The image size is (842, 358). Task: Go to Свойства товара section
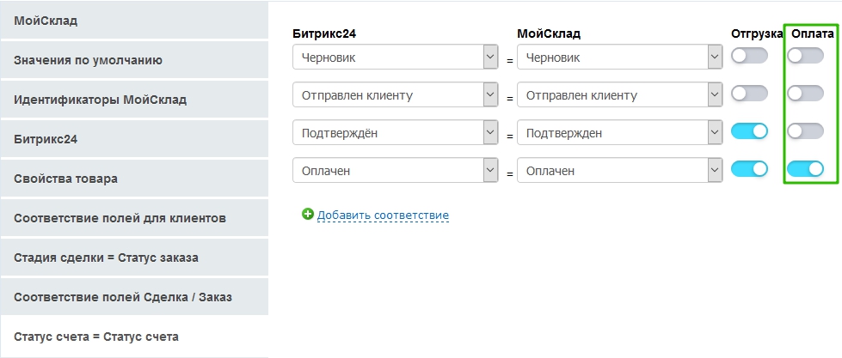[133, 179]
